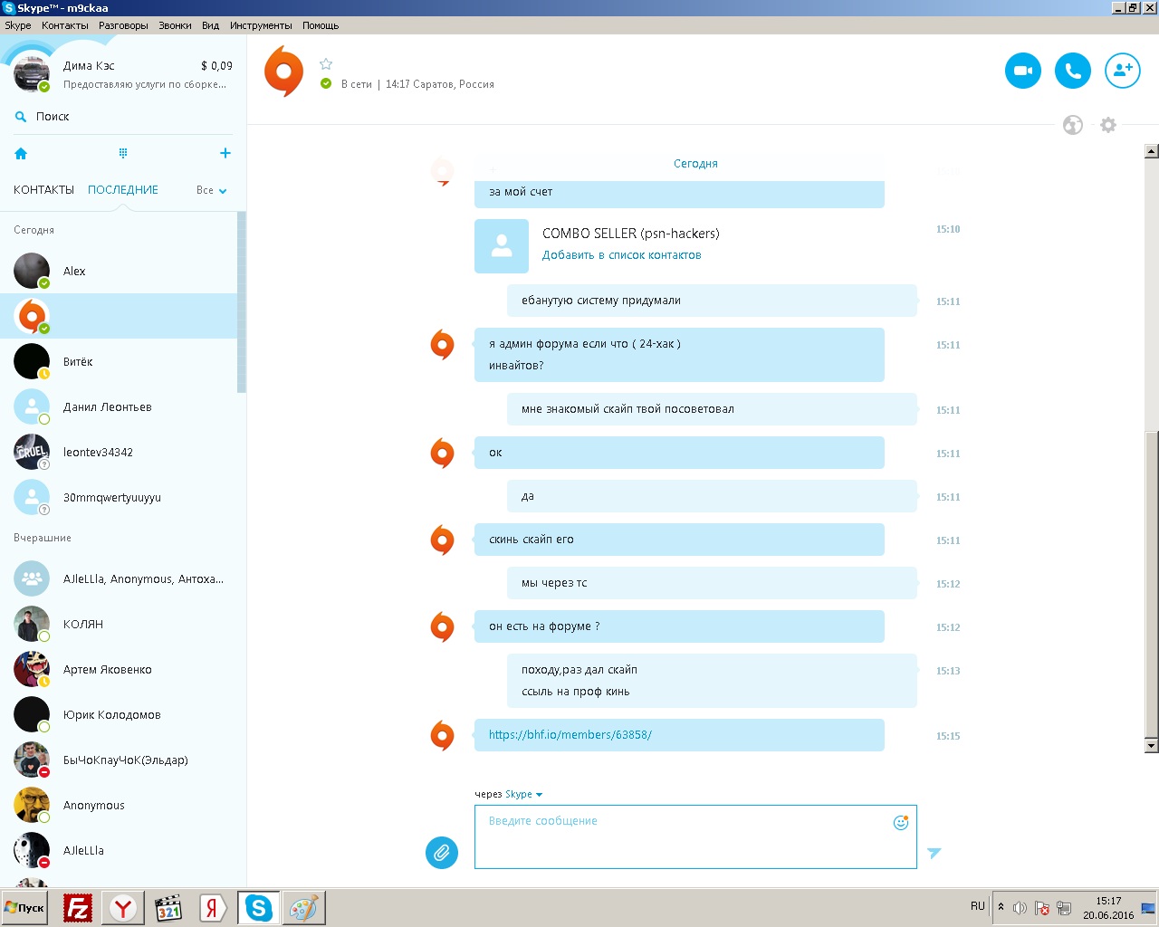
Task: Click in the Поиск search field
Action: [x=123, y=117]
